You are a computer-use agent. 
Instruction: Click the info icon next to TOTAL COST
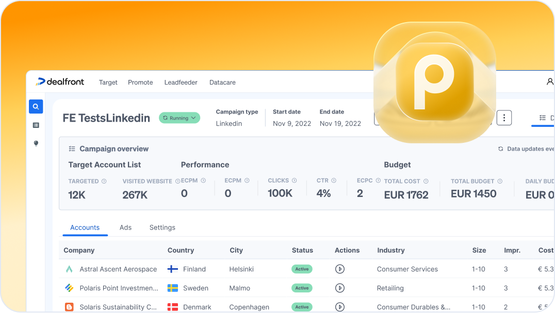pyautogui.click(x=426, y=181)
